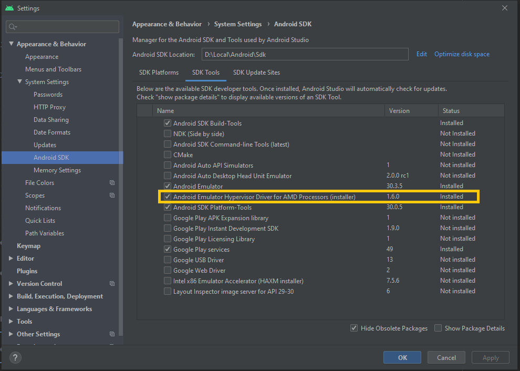The width and height of the screenshot is (520, 371).
Task: Click the Android logo in the title bar
Action: click(9, 8)
